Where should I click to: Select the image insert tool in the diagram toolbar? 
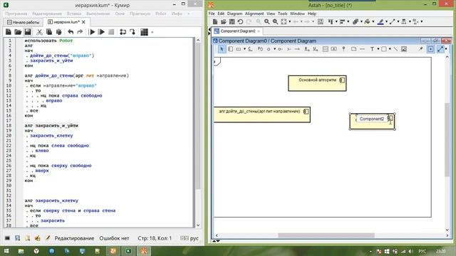404,49
